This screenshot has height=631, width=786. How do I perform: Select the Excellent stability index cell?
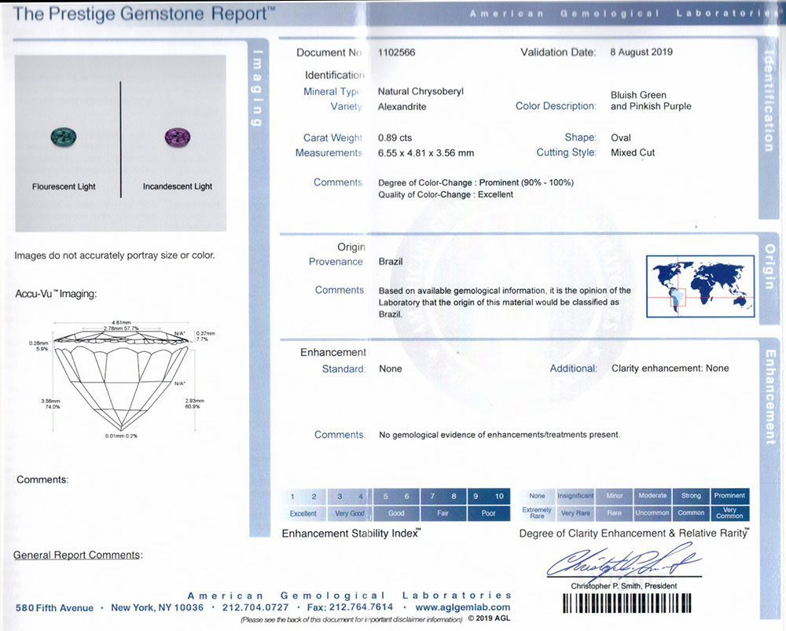[x=303, y=513]
